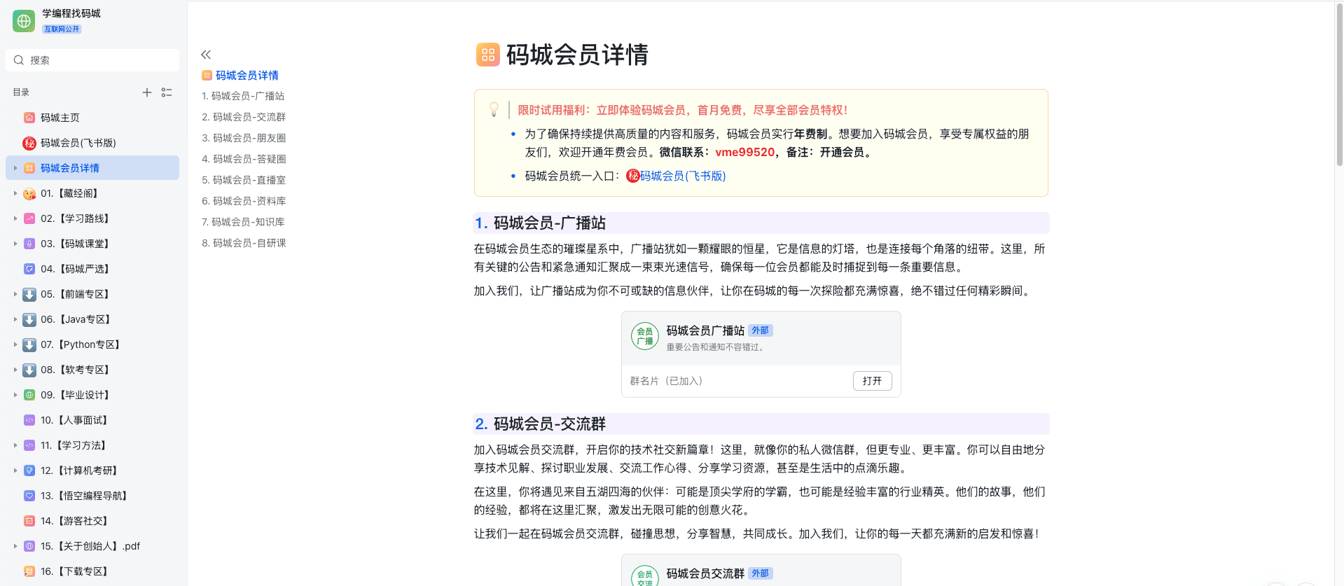Image resolution: width=1344 pixels, height=586 pixels.
Task: Click the icon of 15.【关于创始人】.pdf
Action: pyautogui.click(x=29, y=546)
